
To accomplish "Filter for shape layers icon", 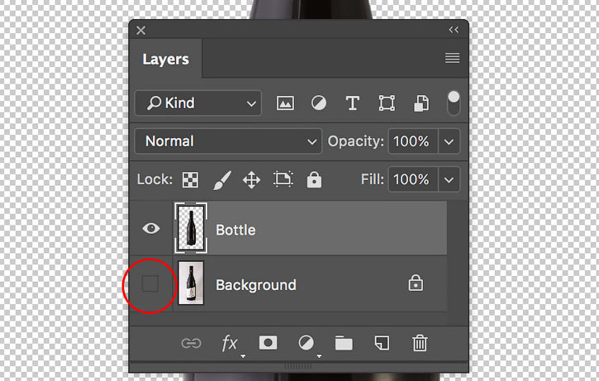I will [x=387, y=103].
